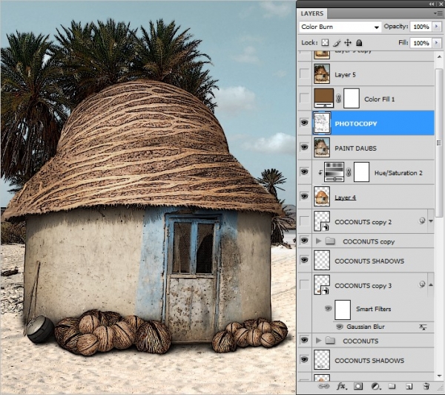Click the layers panel scroll up arrow
The height and width of the screenshot is (395, 445).
439,56
